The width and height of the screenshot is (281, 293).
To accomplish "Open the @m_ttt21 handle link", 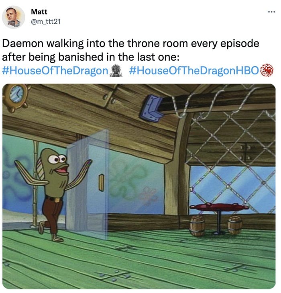I will coord(46,22).
